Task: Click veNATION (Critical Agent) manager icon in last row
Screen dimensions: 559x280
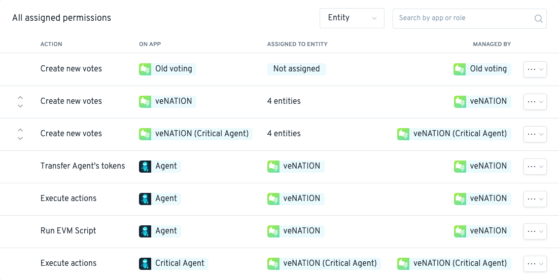Action: coord(403,263)
